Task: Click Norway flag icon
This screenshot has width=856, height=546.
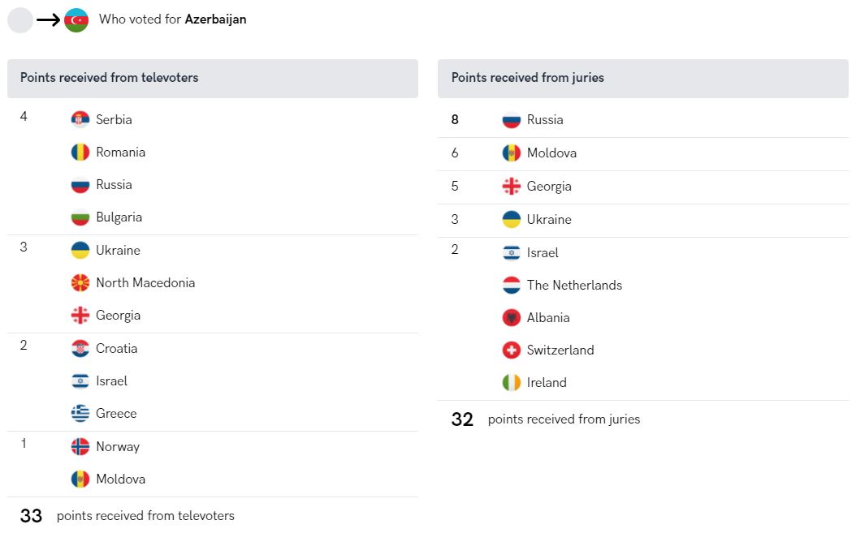Action: tap(80, 447)
